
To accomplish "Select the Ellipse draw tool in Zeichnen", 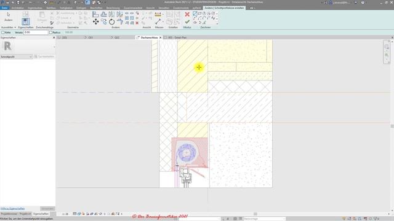I will [x=195, y=23].
